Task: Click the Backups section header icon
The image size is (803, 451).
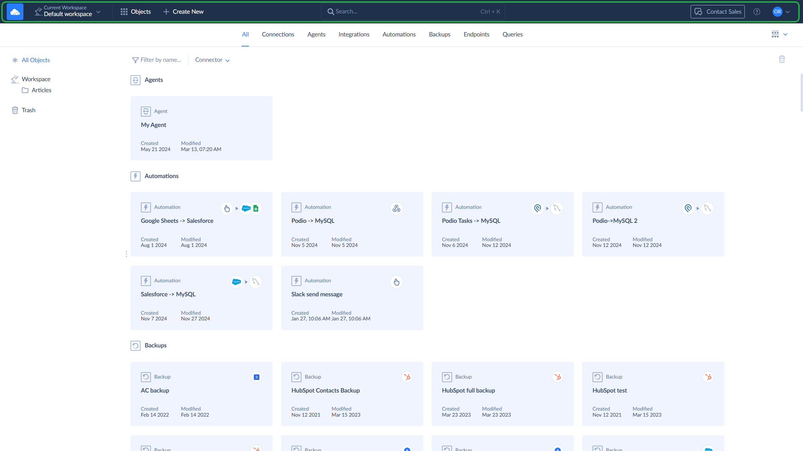Action: [x=135, y=345]
